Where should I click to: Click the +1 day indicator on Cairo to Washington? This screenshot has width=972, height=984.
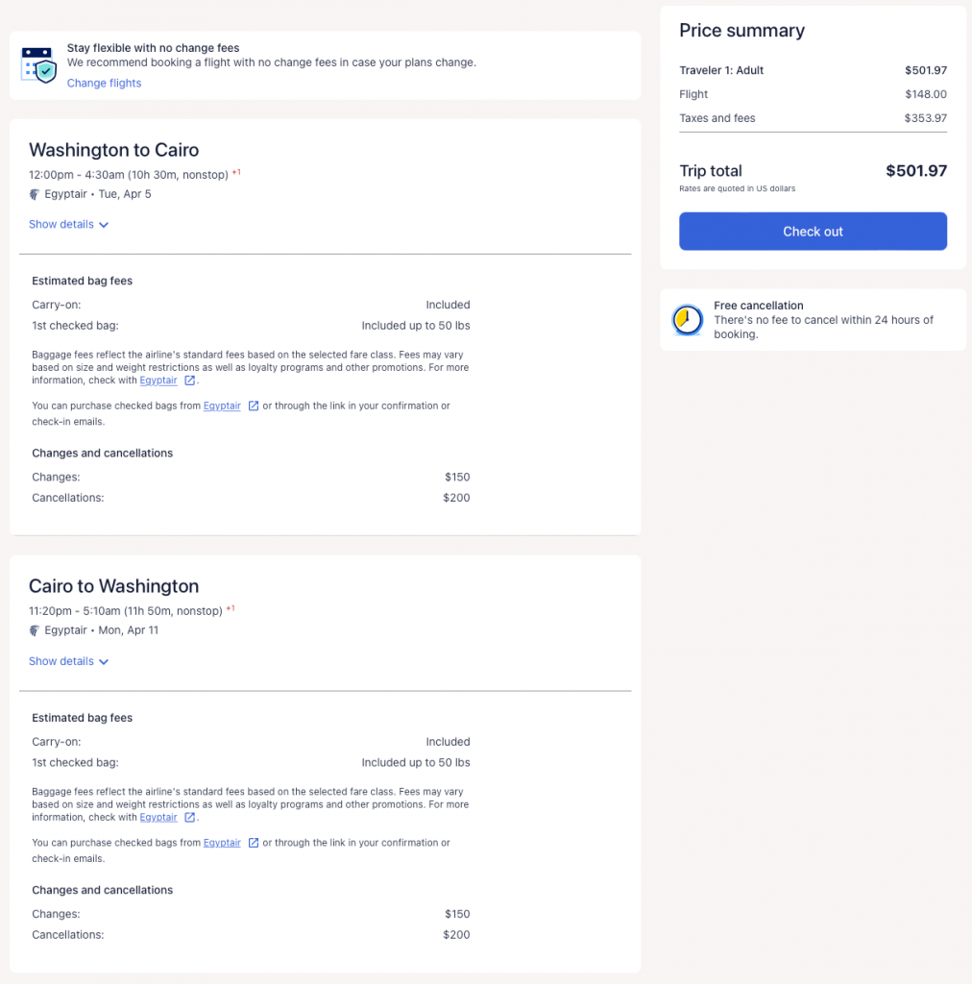coord(231,609)
